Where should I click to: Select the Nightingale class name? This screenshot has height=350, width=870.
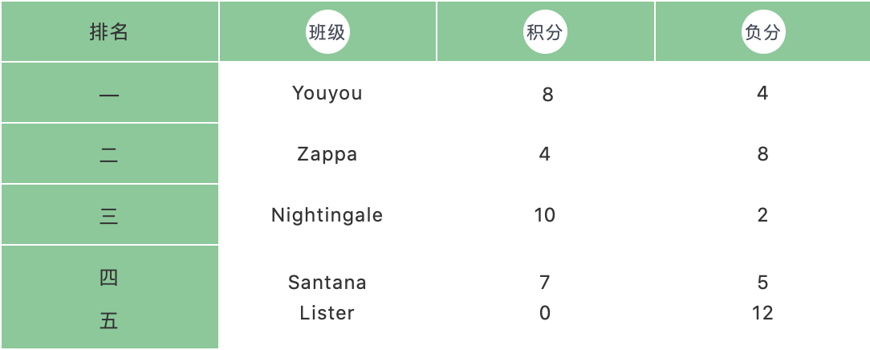pyautogui.click(x=327, y=215)
